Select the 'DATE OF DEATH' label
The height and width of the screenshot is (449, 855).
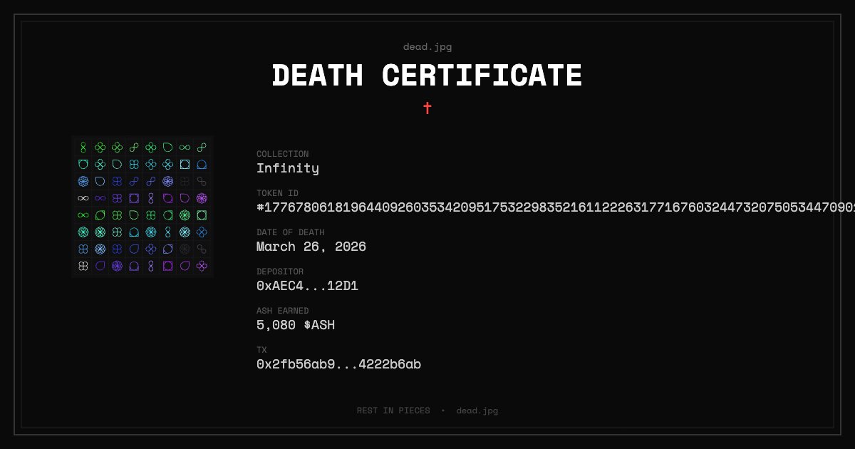pyautogui.click(x=291, y=232)
